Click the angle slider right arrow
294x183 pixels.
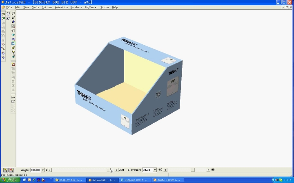pos(116,170)
